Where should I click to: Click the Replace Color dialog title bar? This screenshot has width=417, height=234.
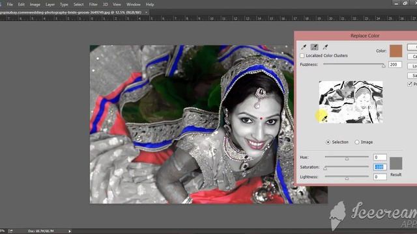tap(356, 36)
